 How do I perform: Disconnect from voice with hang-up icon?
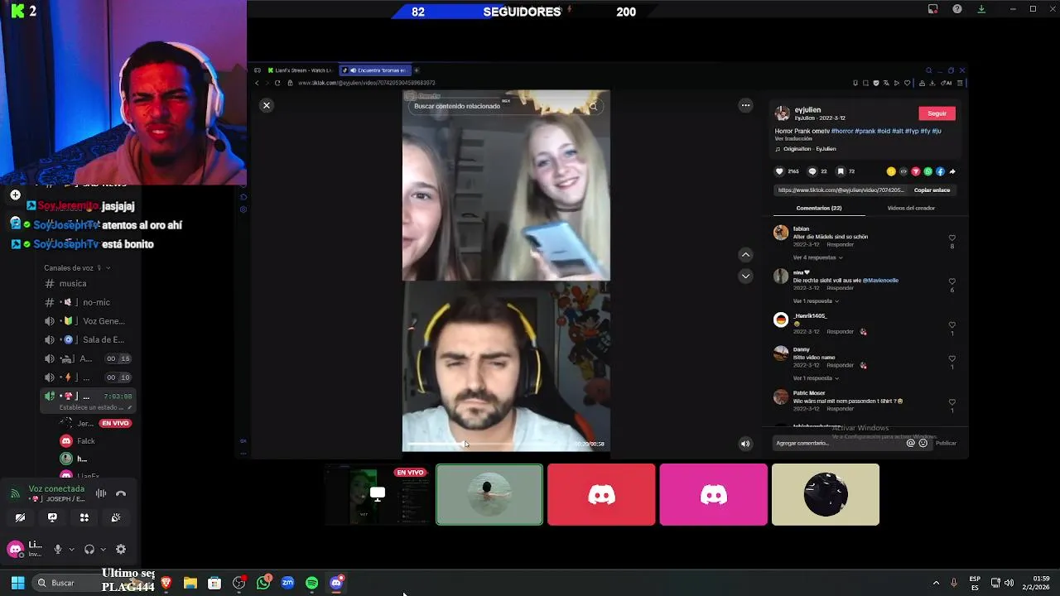pyautogui.click(x=121, y=493)
